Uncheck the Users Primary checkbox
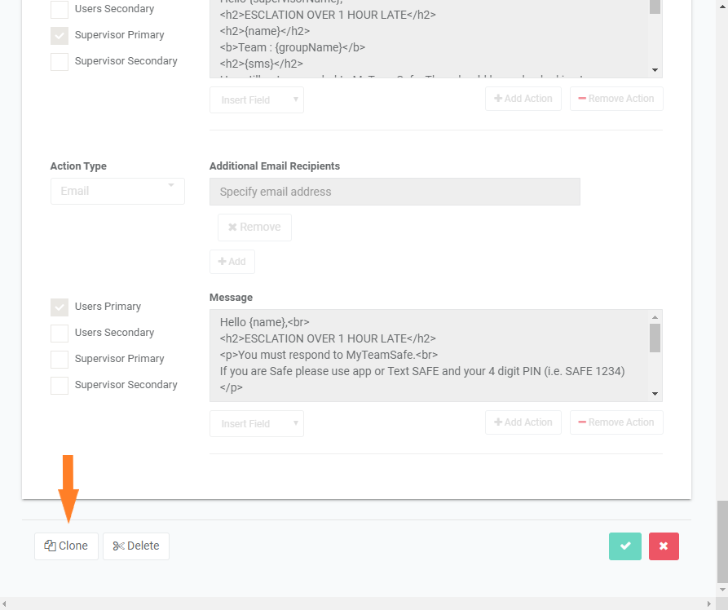 (60, 307)
